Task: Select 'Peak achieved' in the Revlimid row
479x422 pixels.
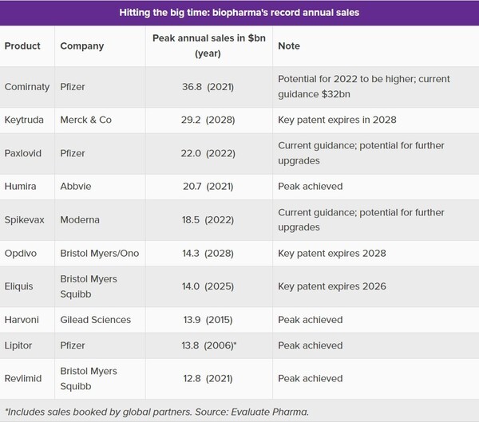Action: click(310, 378)
